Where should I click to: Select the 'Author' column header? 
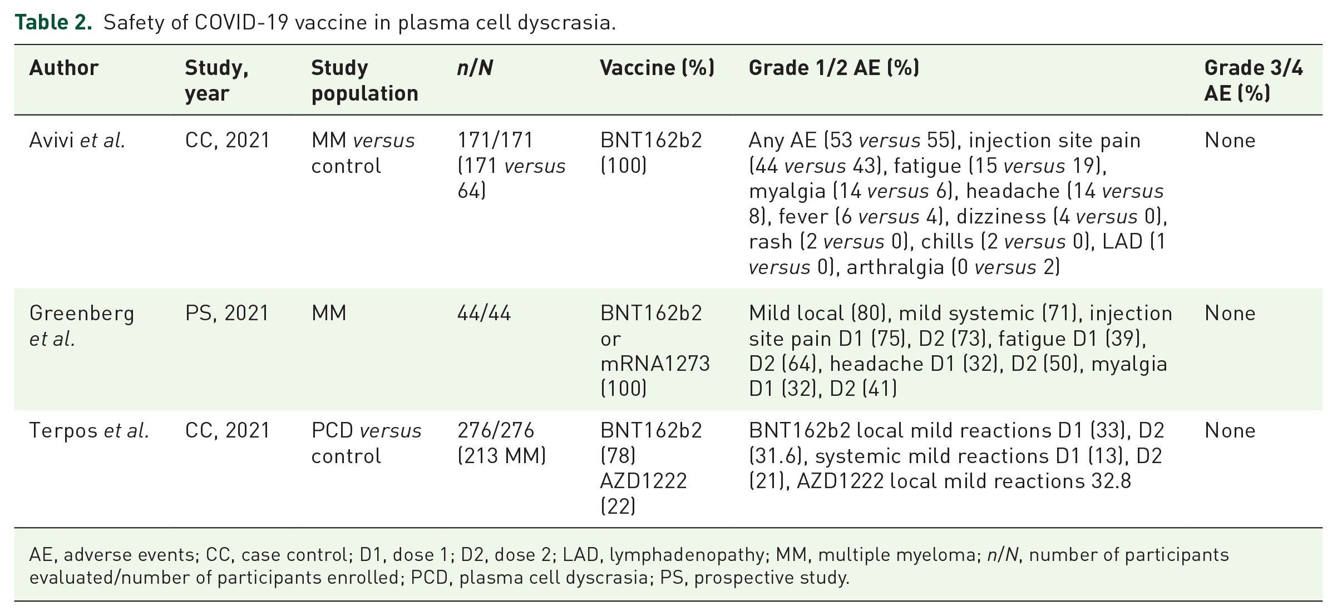64,68
